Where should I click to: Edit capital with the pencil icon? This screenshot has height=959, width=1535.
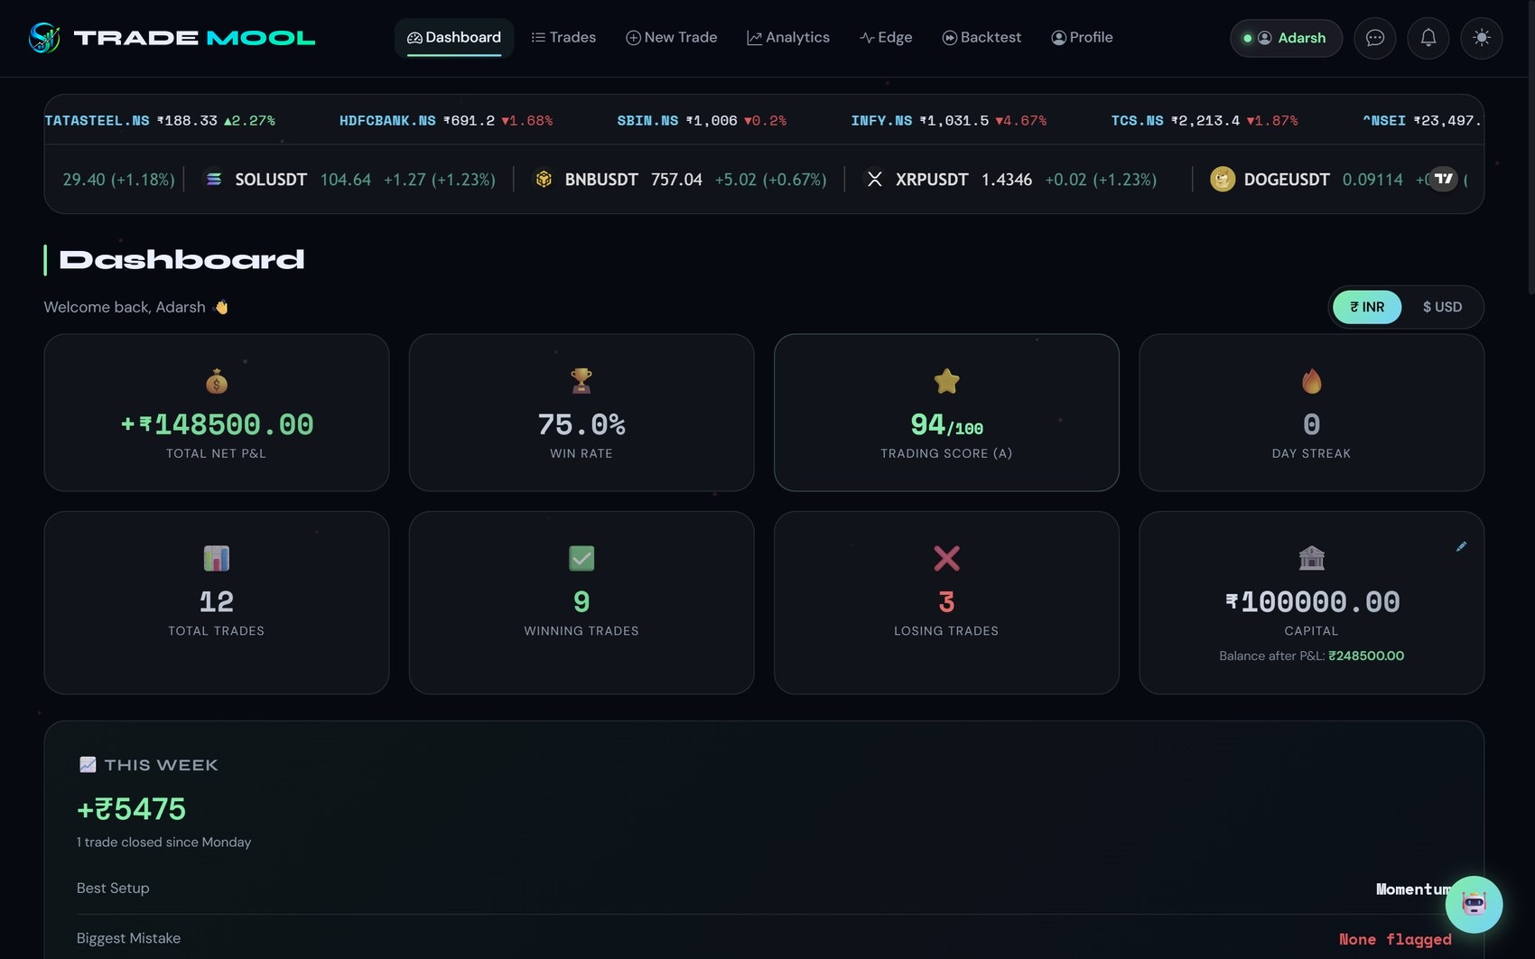pyautogui.click(x=1461, y=546)
